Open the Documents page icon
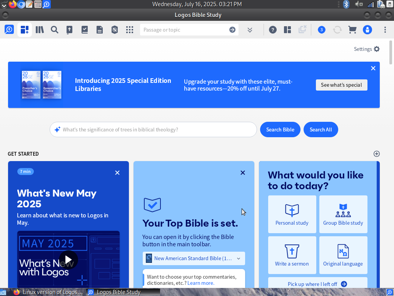Screen dimensions: 394x296 [100, 30]
